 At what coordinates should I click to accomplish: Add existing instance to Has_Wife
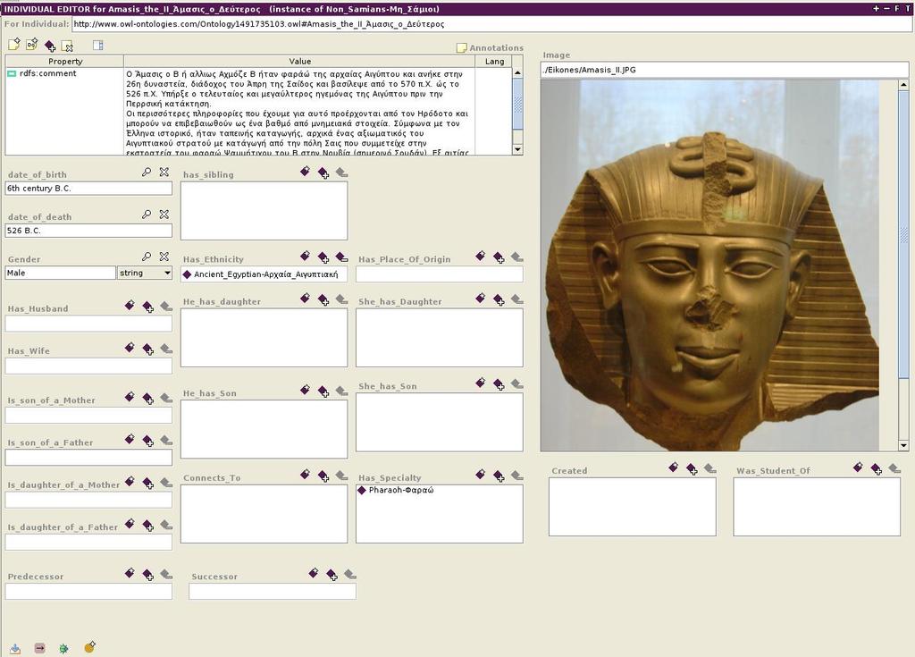[x=148, y=350]
